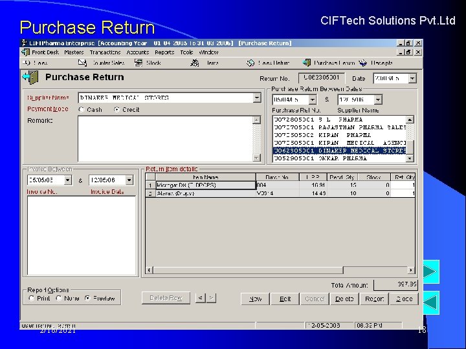
Task: Click the Return No. field
Action: (x=322, y=78)
